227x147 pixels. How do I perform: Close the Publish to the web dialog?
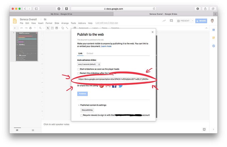(152, 32)
